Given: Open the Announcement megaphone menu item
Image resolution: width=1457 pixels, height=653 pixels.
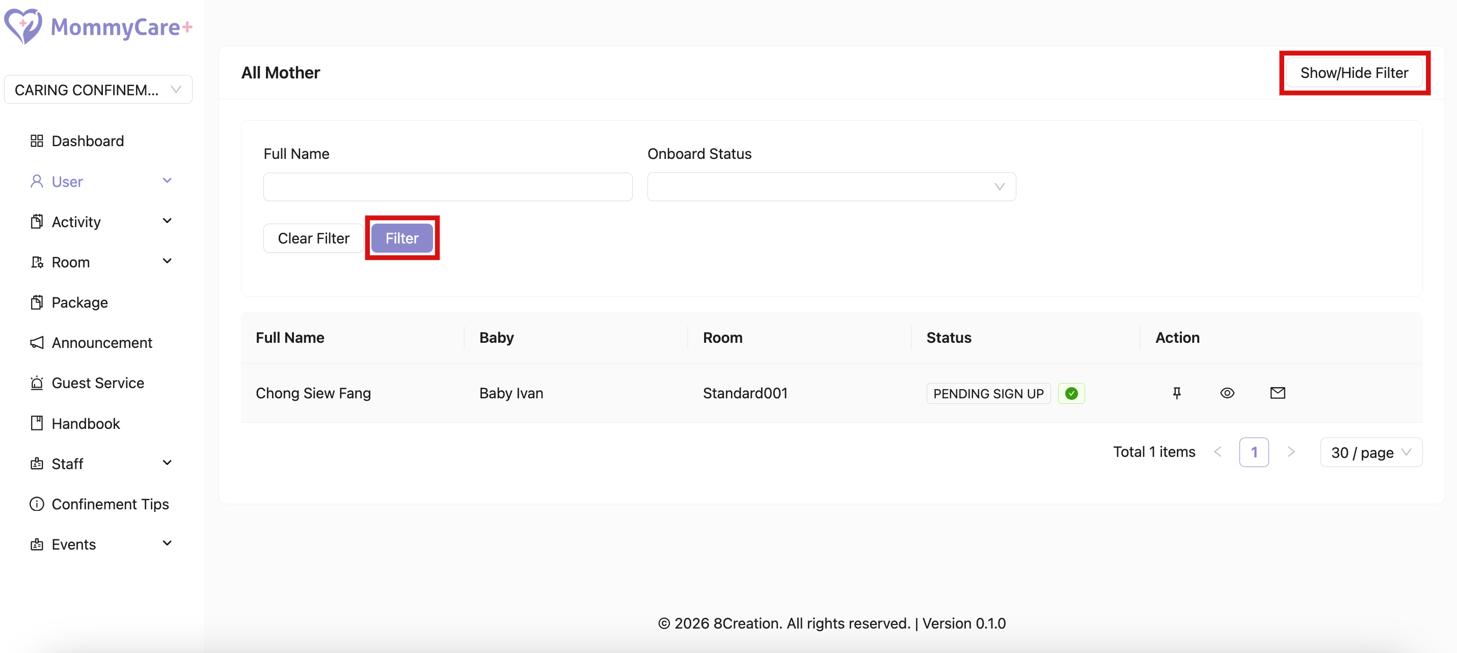Looking at the screenshot, I should (x=102, y=343).
